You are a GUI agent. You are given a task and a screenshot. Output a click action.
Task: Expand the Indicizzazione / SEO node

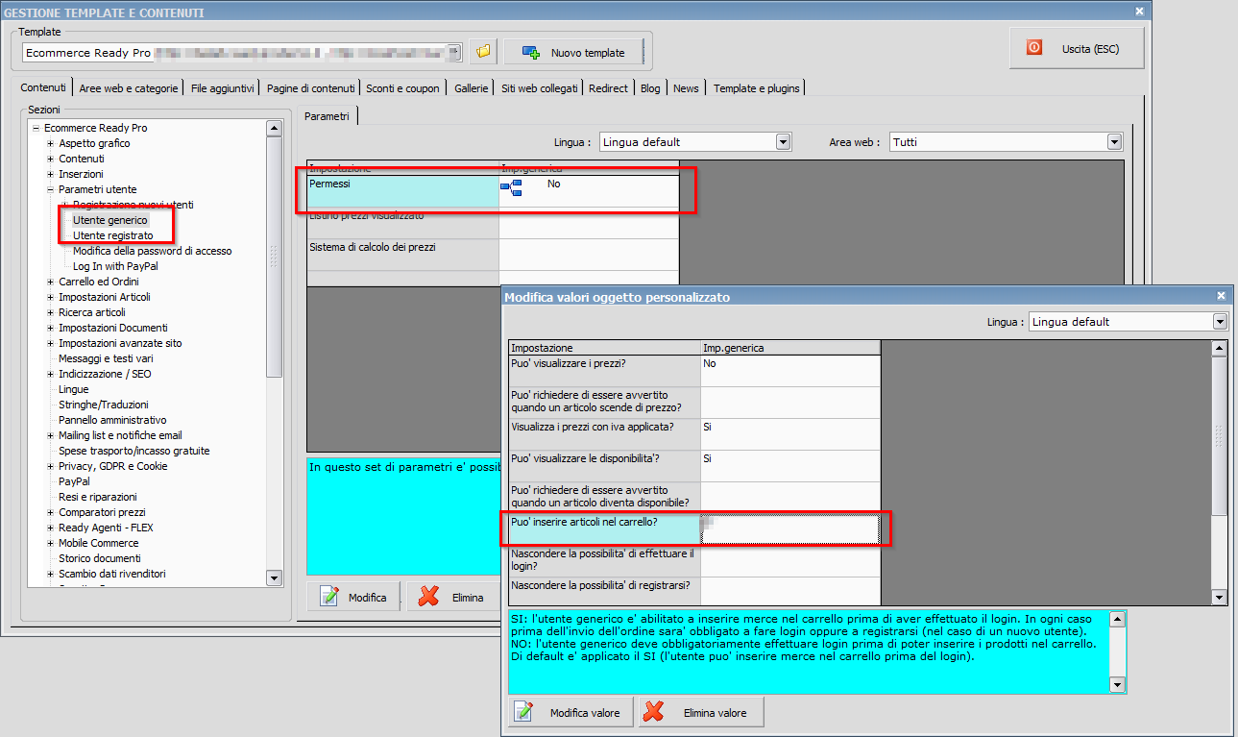pos(51,374)
